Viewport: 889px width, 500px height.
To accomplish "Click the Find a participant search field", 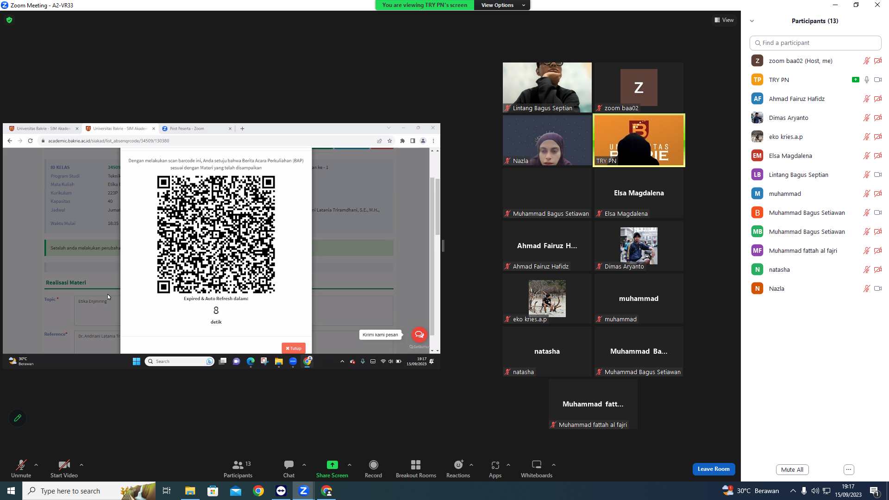I will pyautogui.click(x=815, y=43).
